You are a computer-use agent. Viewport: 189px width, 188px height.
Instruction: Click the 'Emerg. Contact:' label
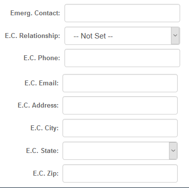(35, 13)
